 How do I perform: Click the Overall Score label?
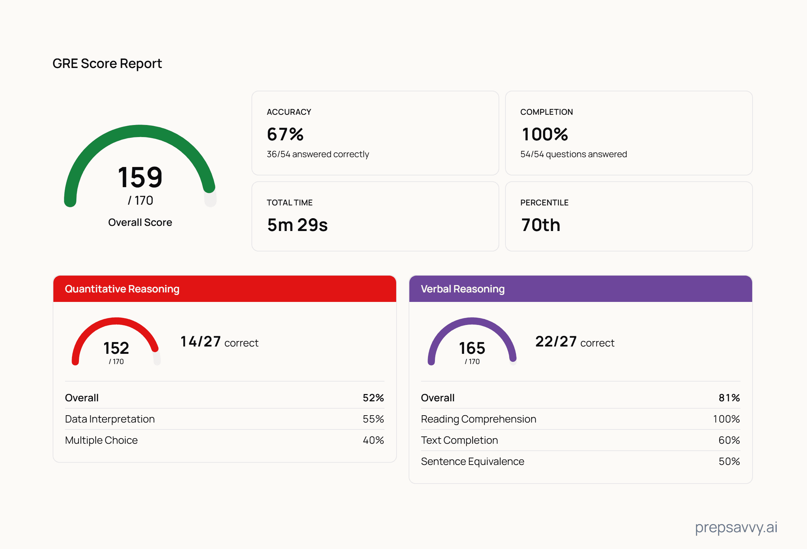pyautogui.click(x=140, y=222)
